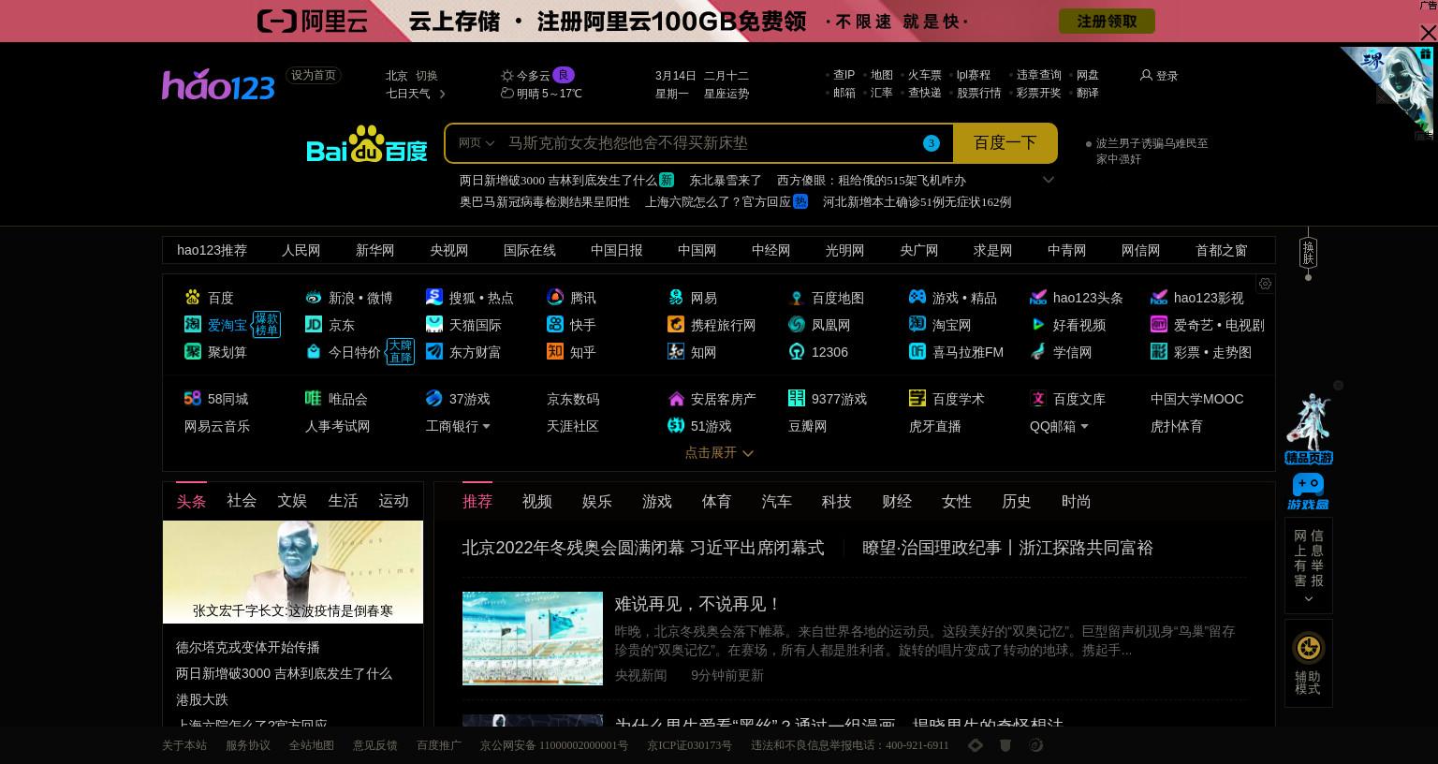
Task: Click the 58同城 icon
Action: (x=193, y=398)
